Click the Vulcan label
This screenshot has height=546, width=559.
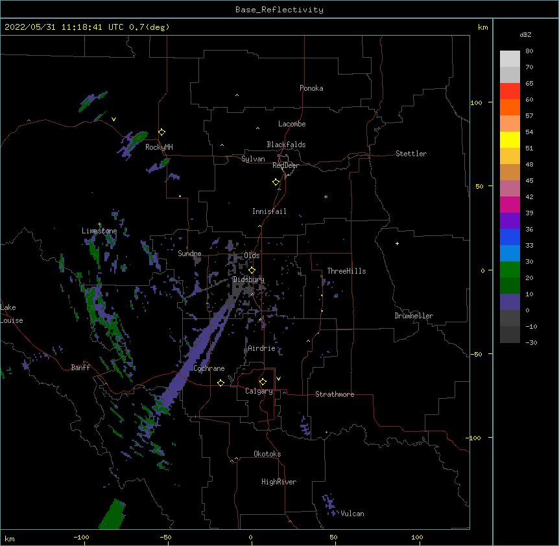[352, 514]
